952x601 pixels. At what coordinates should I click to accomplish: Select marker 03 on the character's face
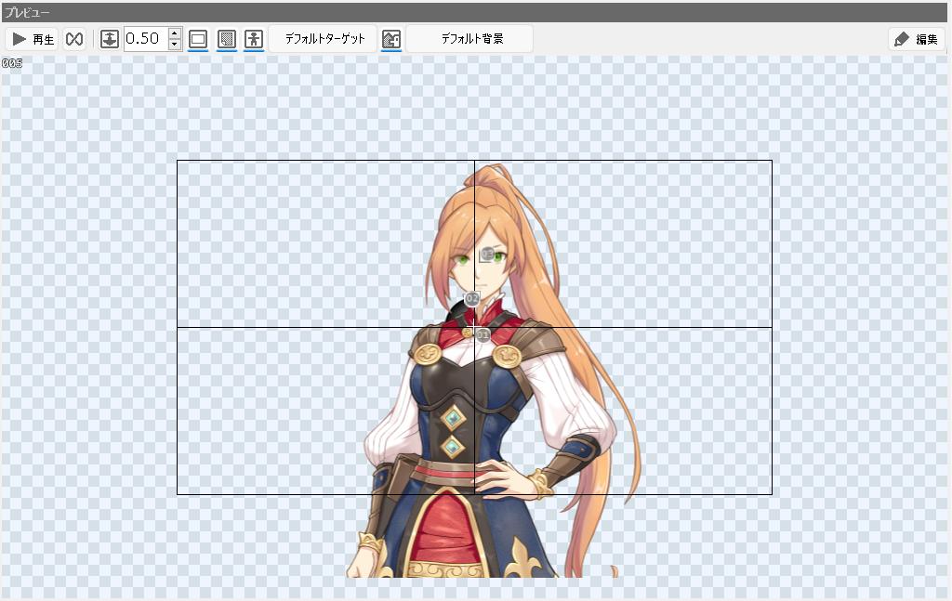[x=486, y=254]
